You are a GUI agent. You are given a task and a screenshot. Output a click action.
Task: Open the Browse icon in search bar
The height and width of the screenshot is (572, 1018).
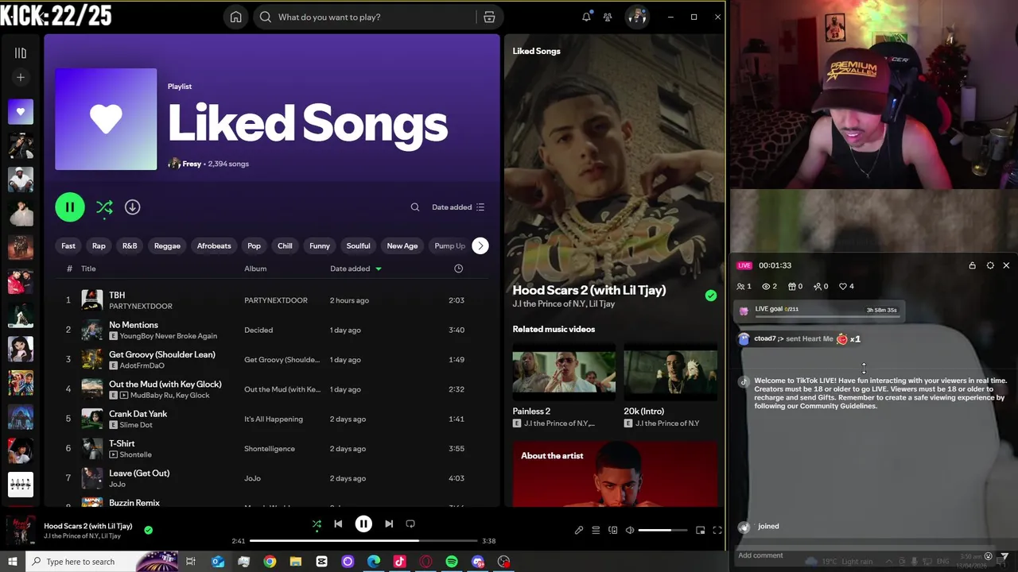(x=489, y=17)
